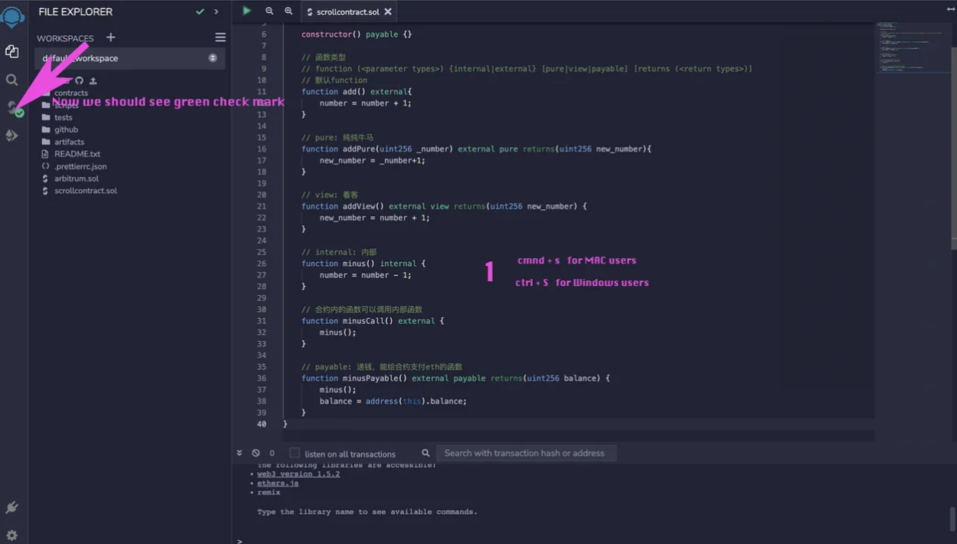Open the Solidity compiler sidebar icon
The height and width of the screenshot is (544, 957).
[12, 108]
